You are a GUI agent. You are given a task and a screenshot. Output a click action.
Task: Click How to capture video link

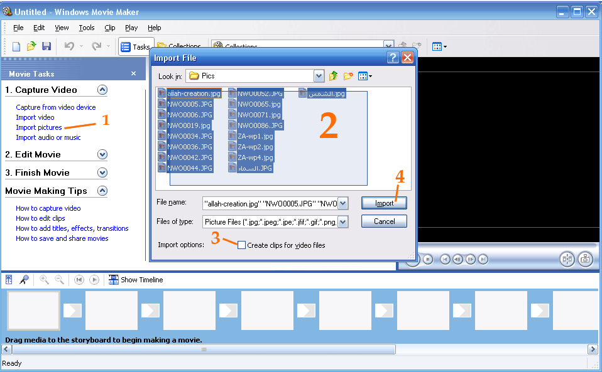point(48,208)
